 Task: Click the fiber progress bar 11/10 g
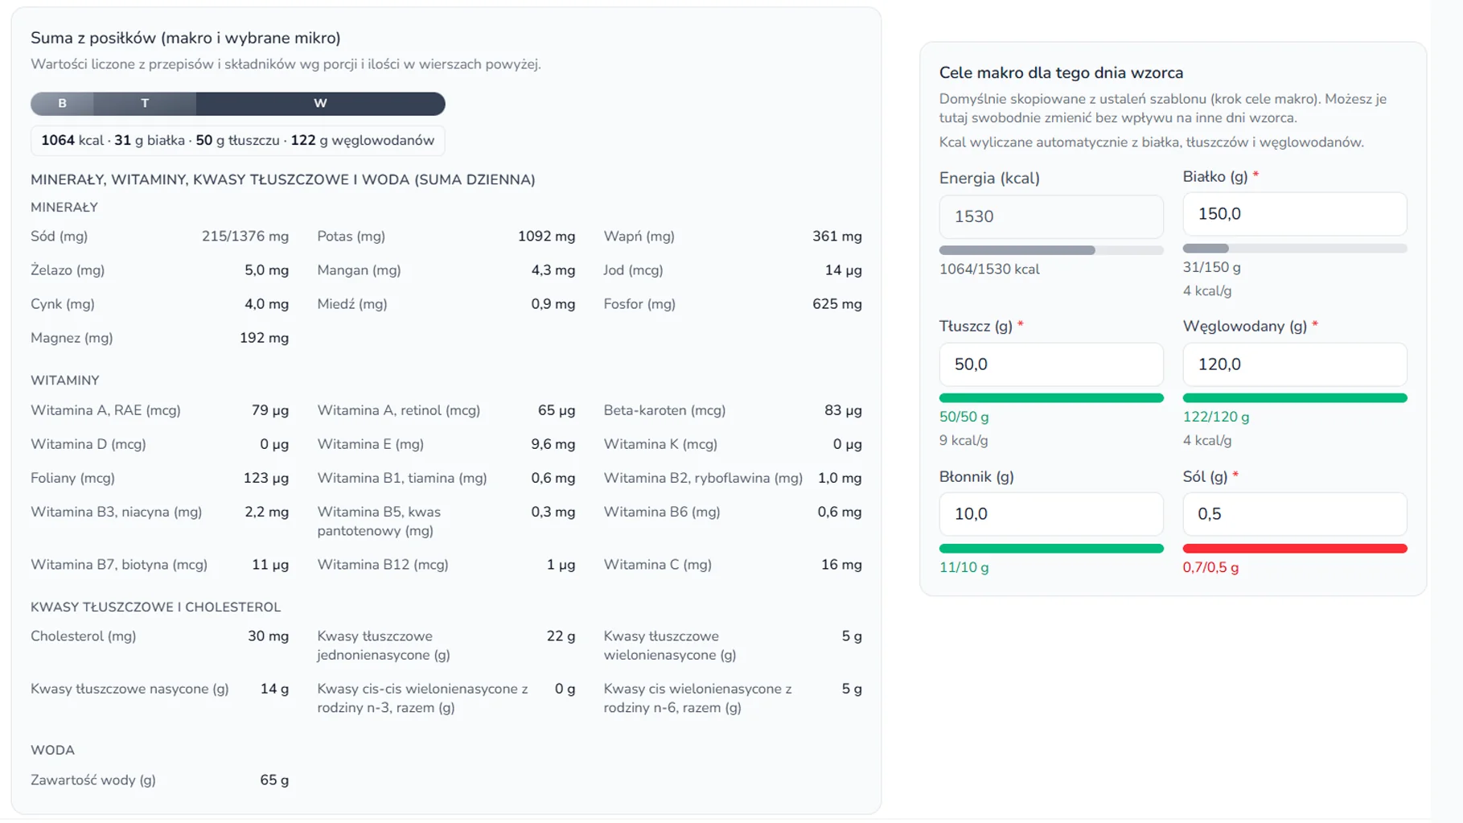pos(1050,549)
